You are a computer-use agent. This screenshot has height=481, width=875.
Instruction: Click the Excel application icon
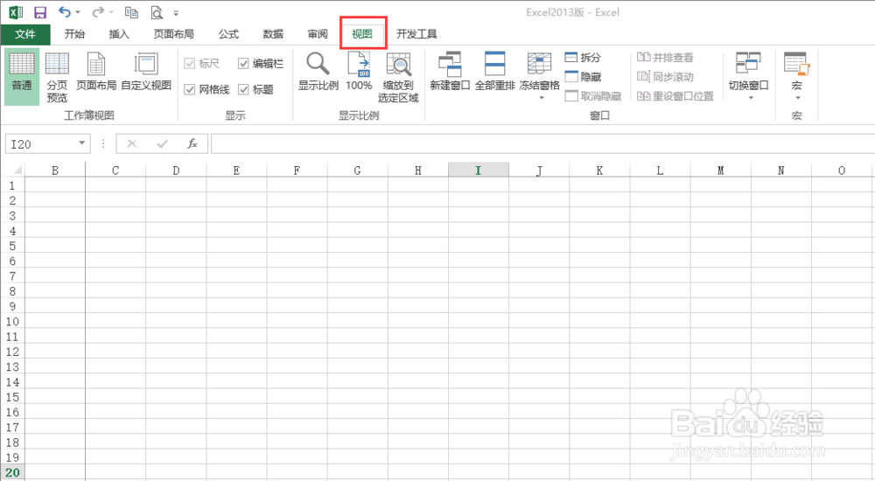[x=16, y=12]
